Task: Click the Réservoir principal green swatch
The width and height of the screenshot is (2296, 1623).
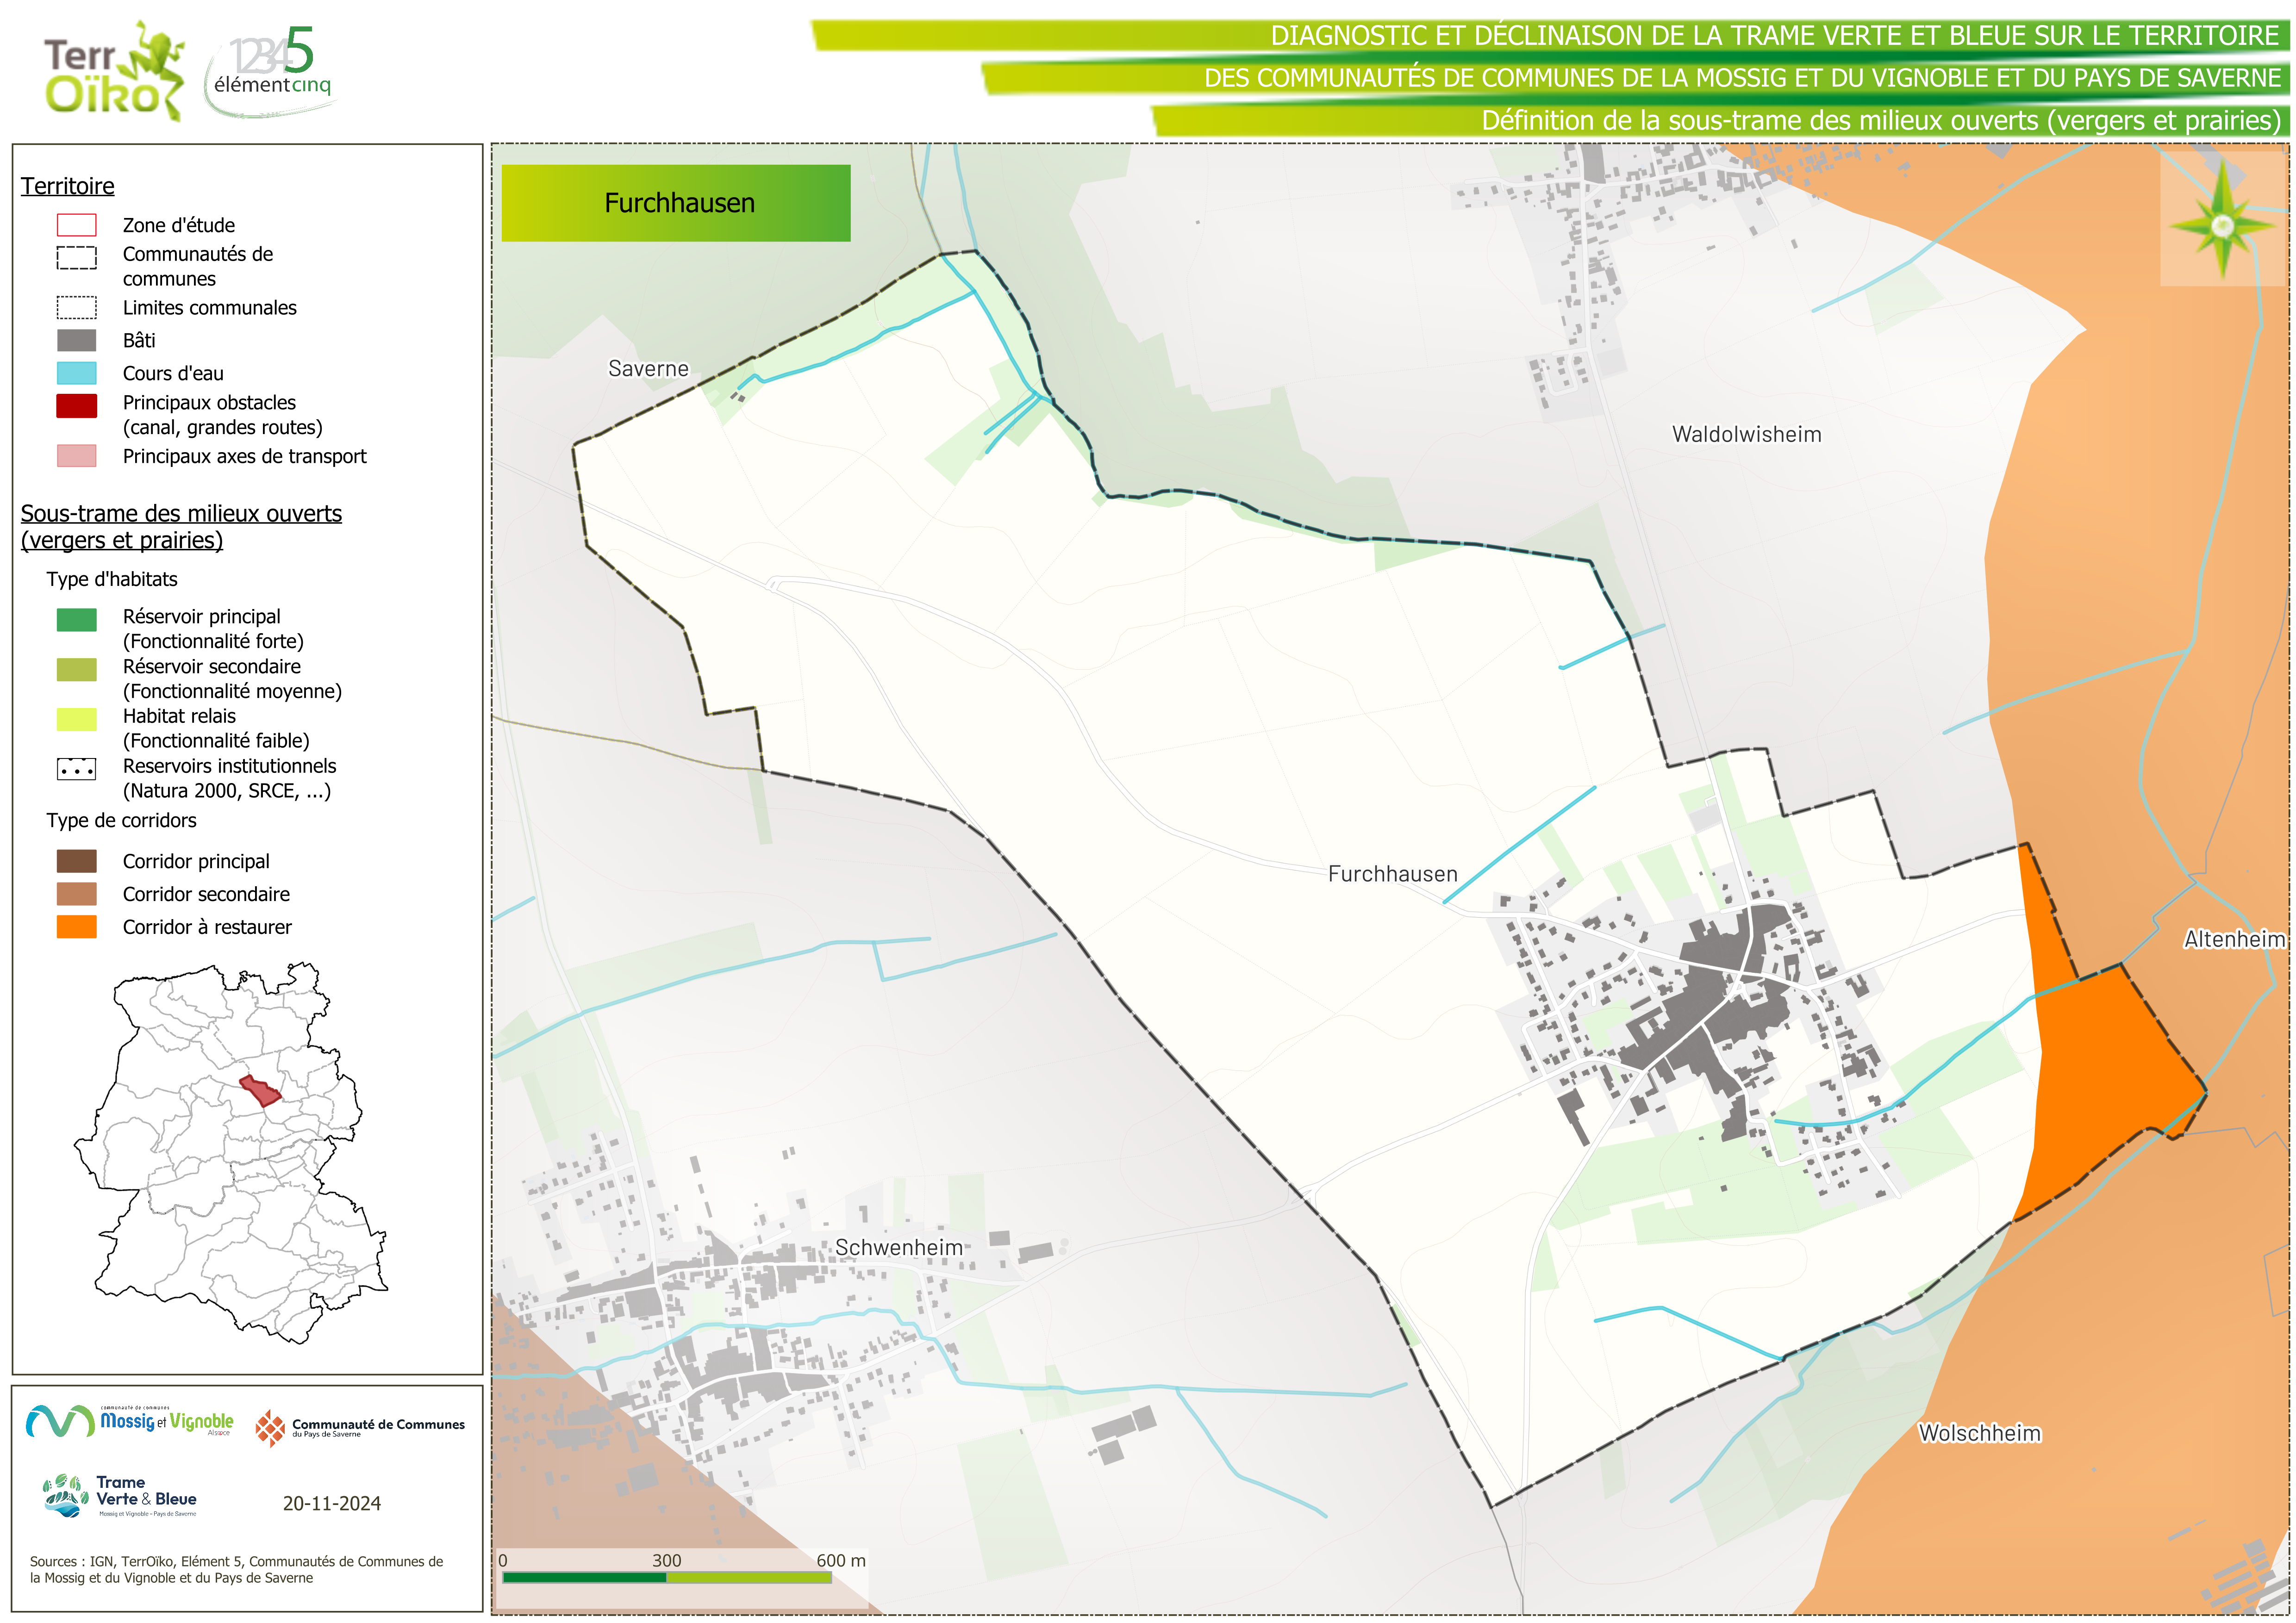Action: (x=77, y=620)
